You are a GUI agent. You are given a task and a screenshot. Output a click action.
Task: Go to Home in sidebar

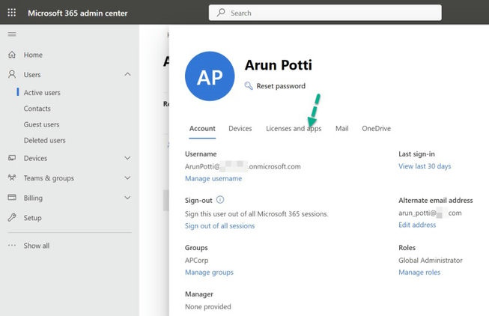click(x=33, y=55)
